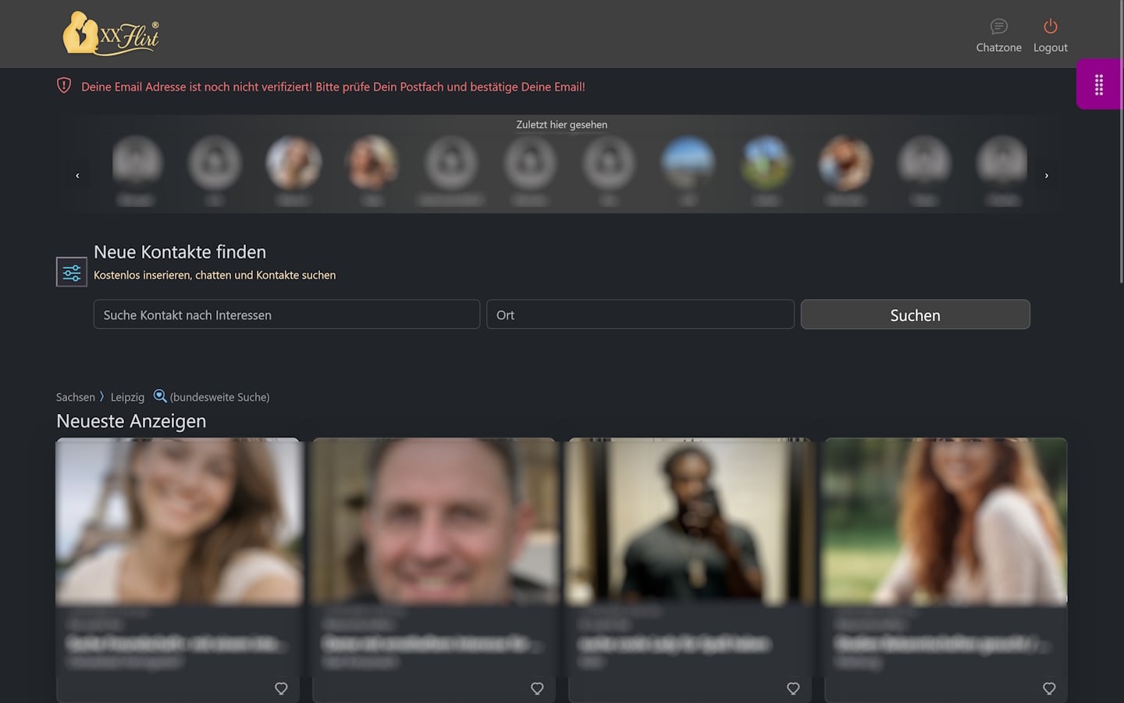The image size is (1124, 703).
Task: Open the search filter settings icon
Action: [x=72, y=272]
